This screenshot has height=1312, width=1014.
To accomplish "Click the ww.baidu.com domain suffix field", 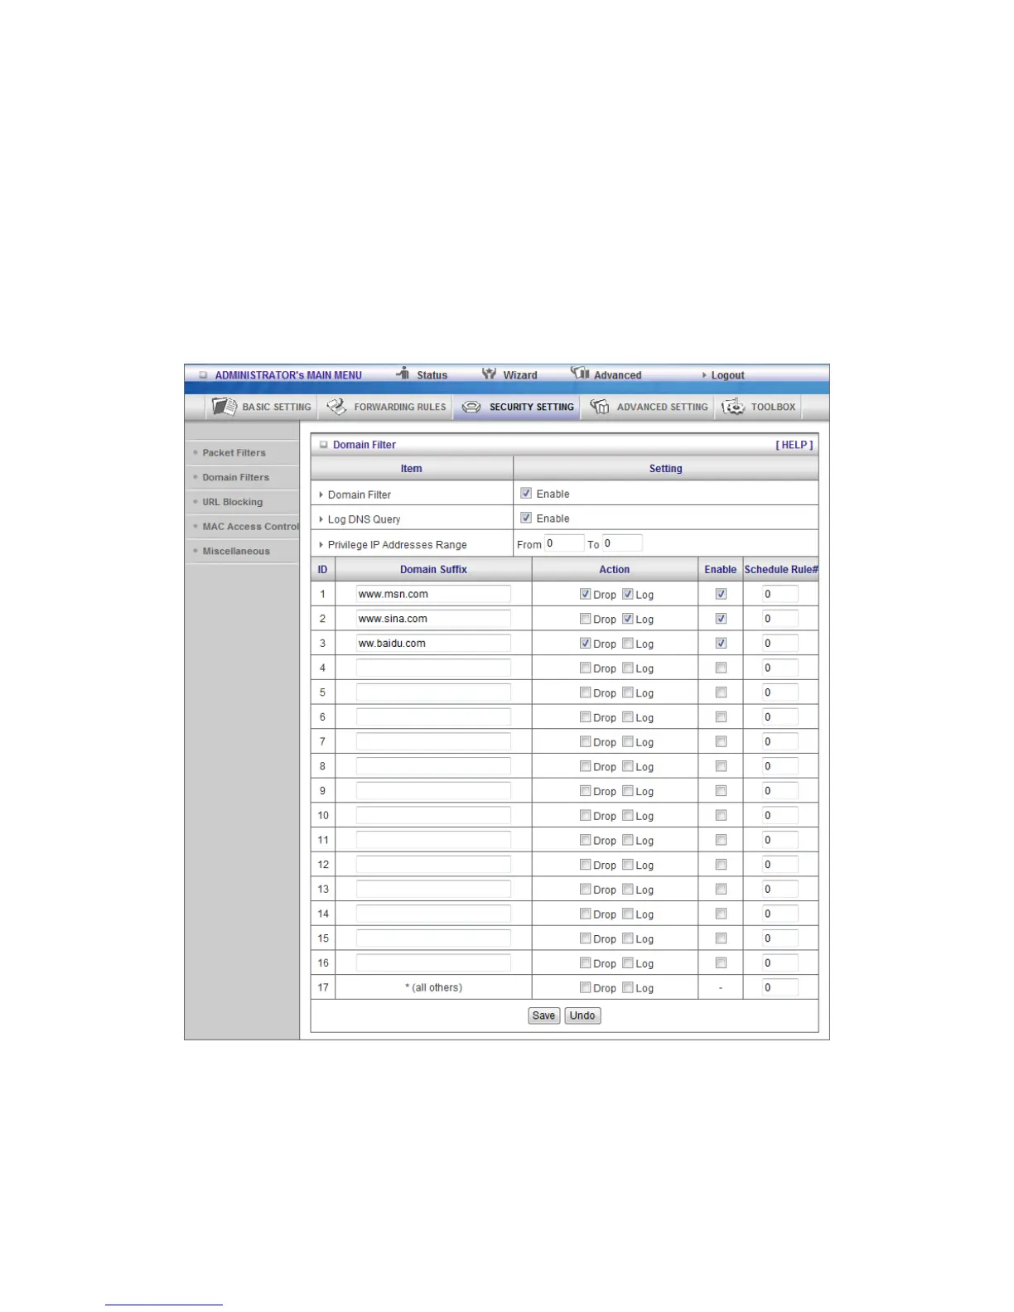I will coord(433,643).
